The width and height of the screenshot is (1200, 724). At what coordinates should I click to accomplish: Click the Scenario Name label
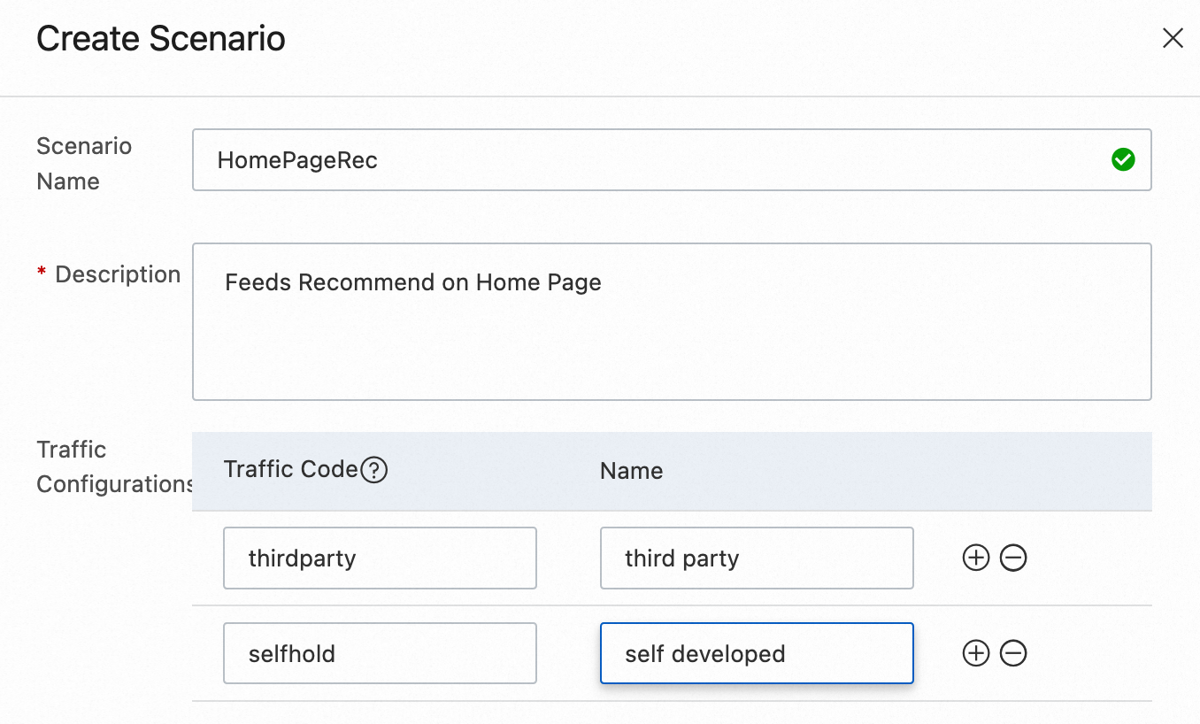(84, 164)
